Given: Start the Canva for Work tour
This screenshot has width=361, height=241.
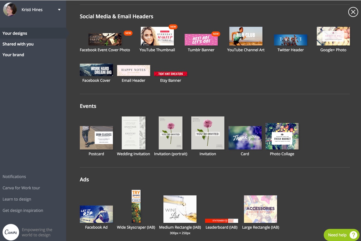Looking at the screenshot, I should 21,188.
